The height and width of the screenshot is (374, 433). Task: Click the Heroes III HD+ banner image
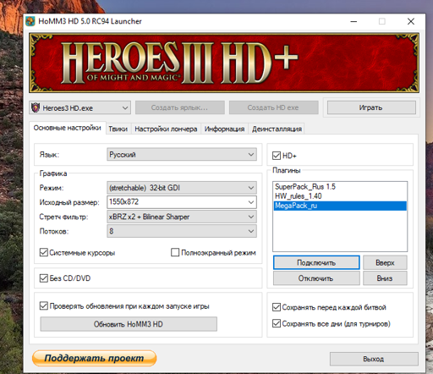(x=224, y=63)
